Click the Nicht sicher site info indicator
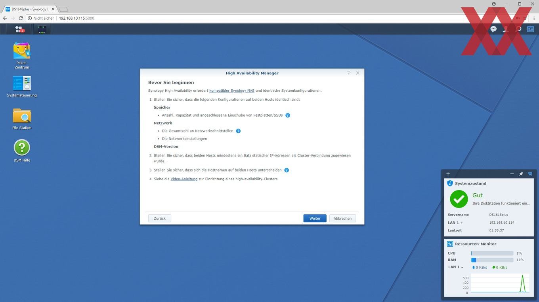This screenshot has width=539, height=302. (x=41, y=18)
